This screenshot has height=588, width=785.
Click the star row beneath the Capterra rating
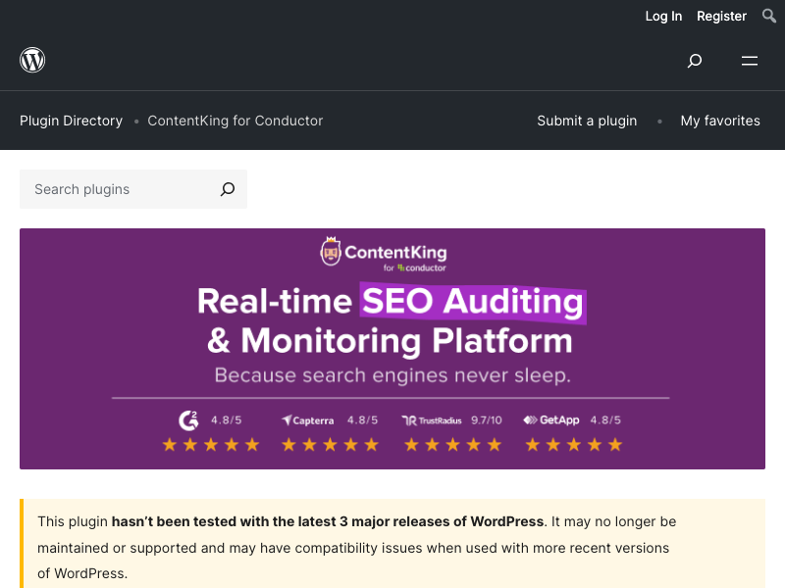pos(330,445)
